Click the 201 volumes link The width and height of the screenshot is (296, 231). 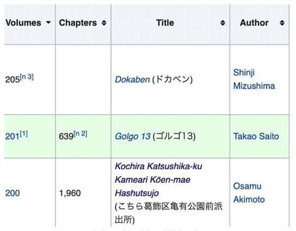12,137
